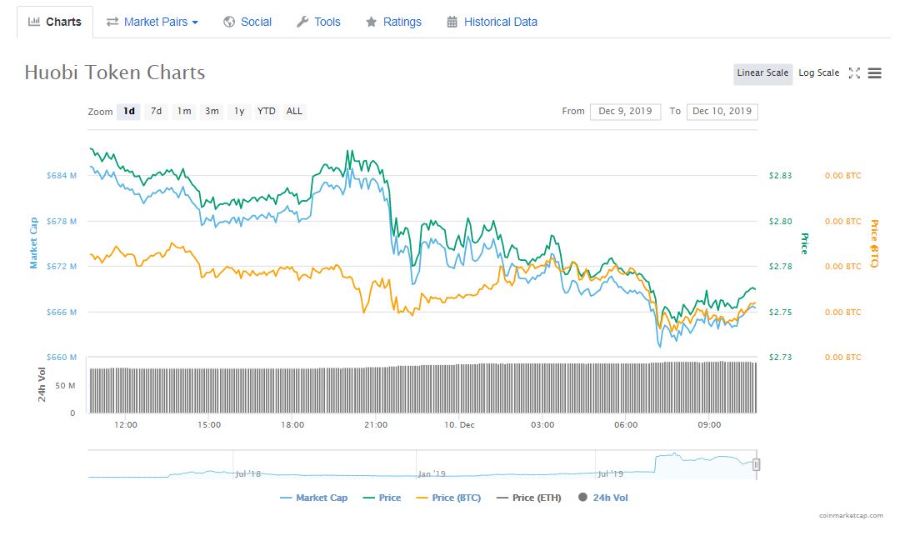Click the Historical Data calendar icon
Viewport: 900px width, 546px height.
(x=452, y=22)
